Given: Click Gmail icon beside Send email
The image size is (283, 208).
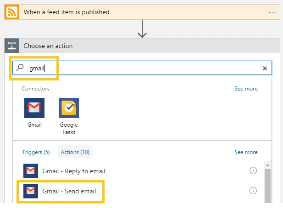Looking at the screenshot, I should [x=31, y=191].
